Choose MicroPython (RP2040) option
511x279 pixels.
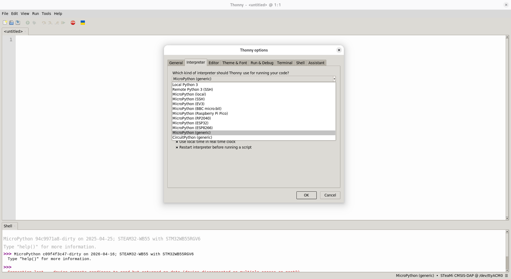point(254,118)
